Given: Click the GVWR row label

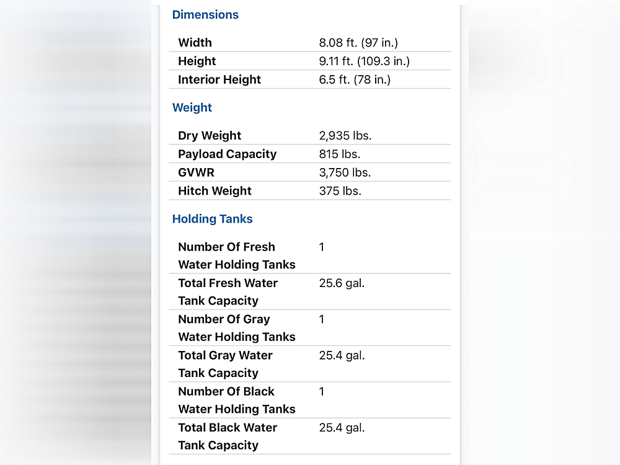Looking at the screenshot, I should tap(196, 172).
